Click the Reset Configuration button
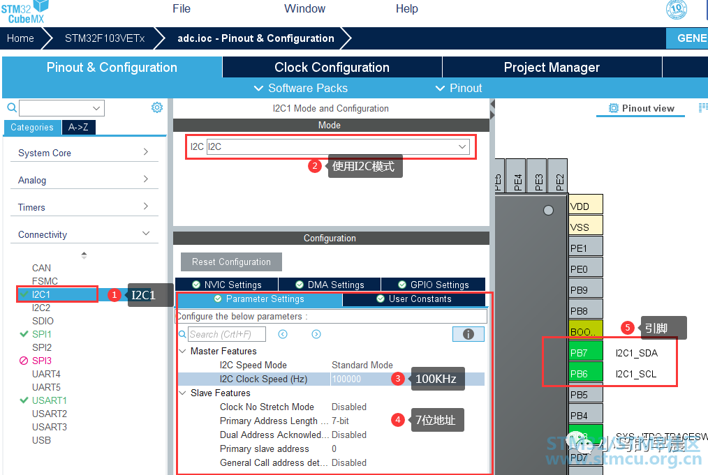Screen dimensions: 708x475 [x=231, y=262]
